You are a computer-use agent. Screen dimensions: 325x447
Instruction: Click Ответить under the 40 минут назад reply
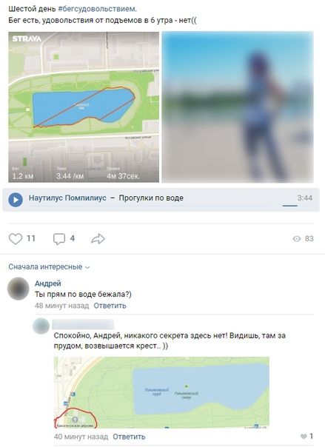tap(129, 437)
